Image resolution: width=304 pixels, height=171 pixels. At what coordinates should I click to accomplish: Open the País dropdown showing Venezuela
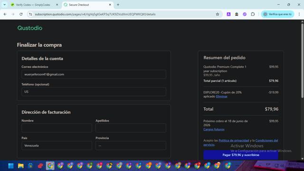[57, 145]
